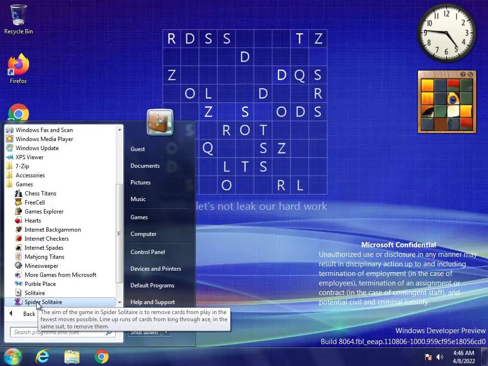Screen dimensions: 488x366
Task: Click the Windows Fax and Scan icon
Action: tap(10, 130)
